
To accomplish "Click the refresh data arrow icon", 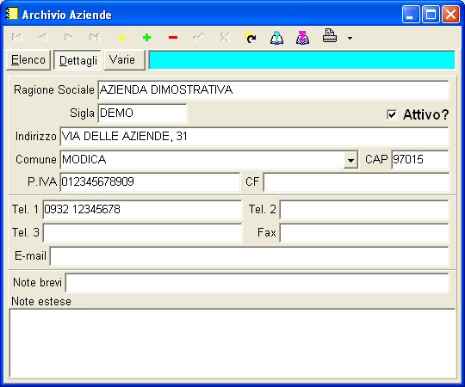I will click(x=251, y=38).
